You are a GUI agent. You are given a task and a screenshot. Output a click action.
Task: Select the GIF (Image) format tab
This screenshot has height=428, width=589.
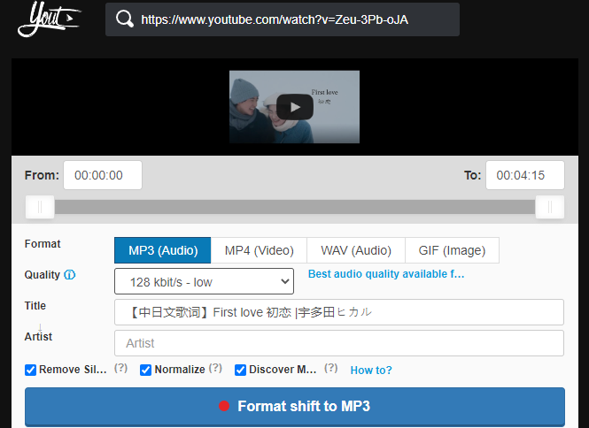click(x=452, y=250)
